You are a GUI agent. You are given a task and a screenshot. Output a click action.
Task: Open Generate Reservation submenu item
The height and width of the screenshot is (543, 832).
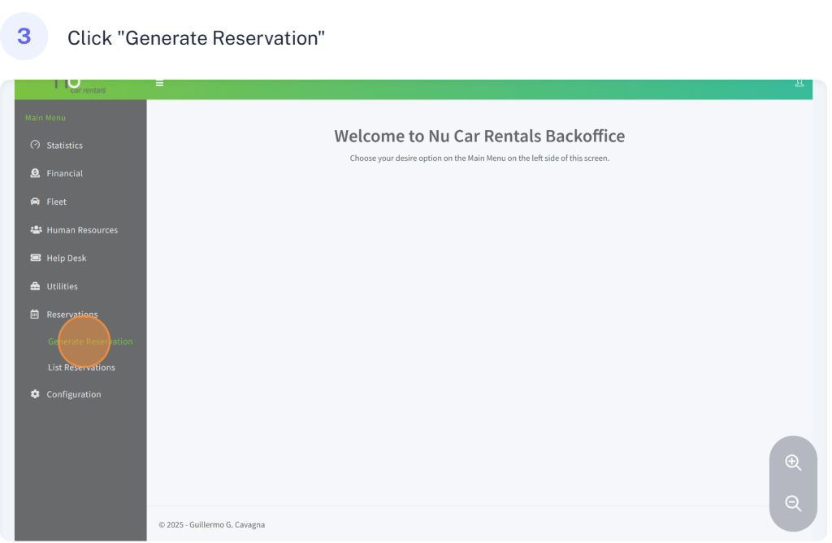pyautogui.click(x=90, y=341)
